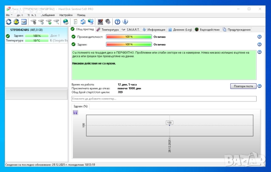
Task: Click the floppy save icon above health graph
Action: (75, 112)
